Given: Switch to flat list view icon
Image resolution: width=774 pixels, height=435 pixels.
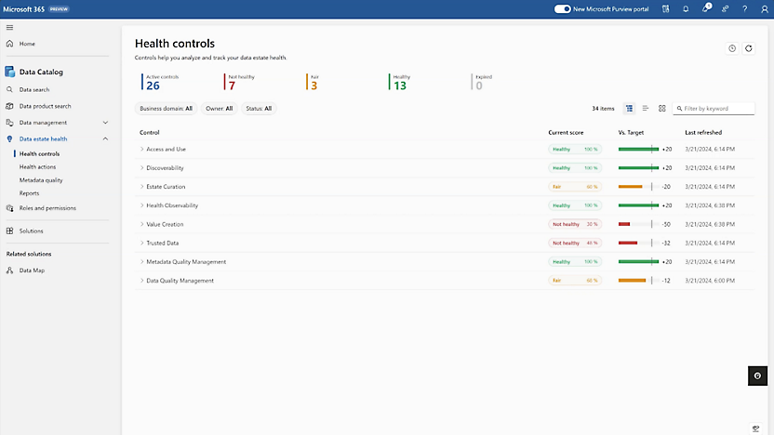Looking at the screenshot, I should pyautogui.click(x=646, y=109).
